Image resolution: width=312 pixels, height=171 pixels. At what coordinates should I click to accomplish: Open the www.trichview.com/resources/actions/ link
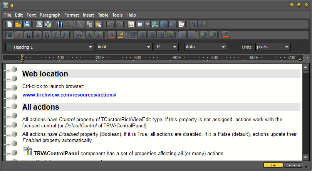pos(69,95)
